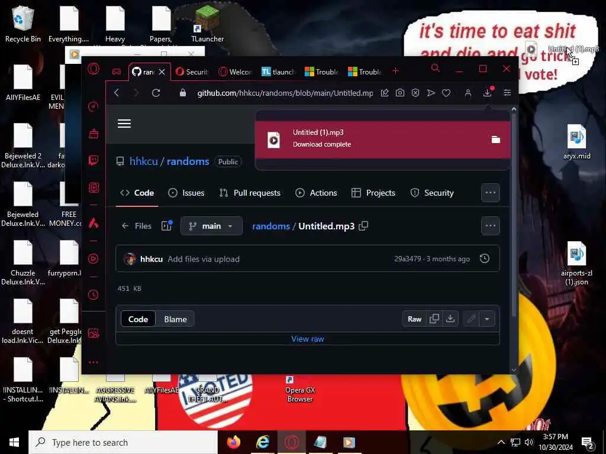The image size is (606, 454).
Task: Open the profile account icon
Action: [468, 93]
